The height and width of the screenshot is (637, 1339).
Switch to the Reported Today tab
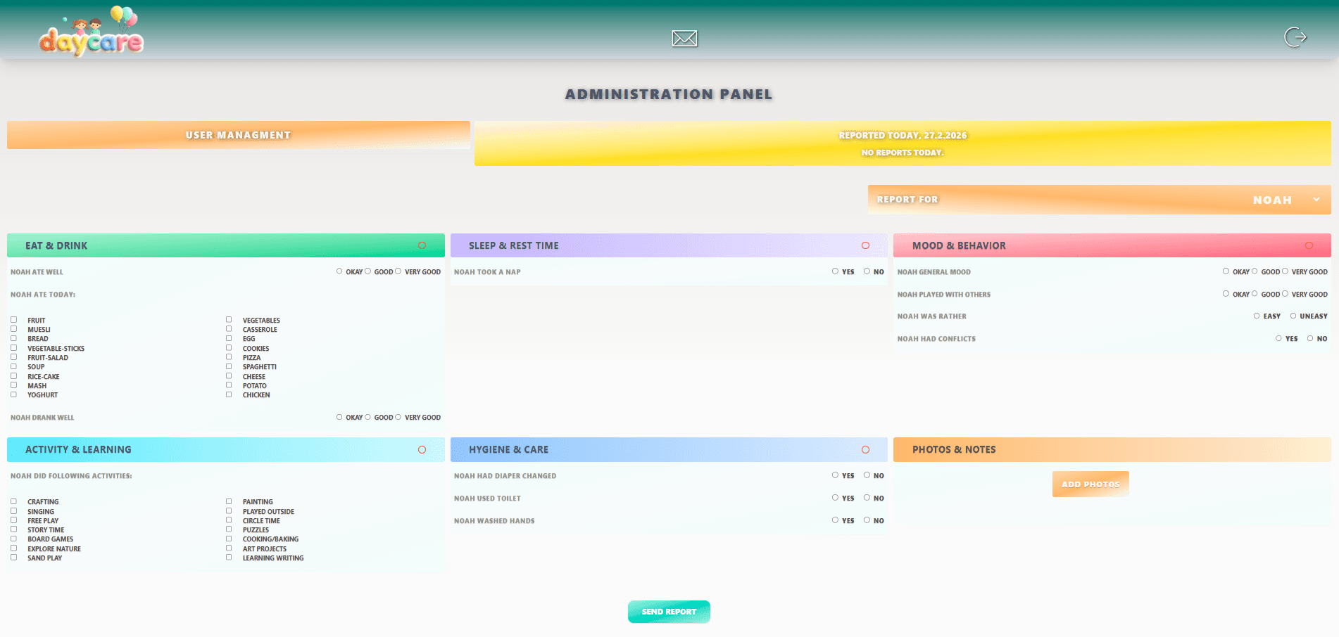click(x=902, y=135)
